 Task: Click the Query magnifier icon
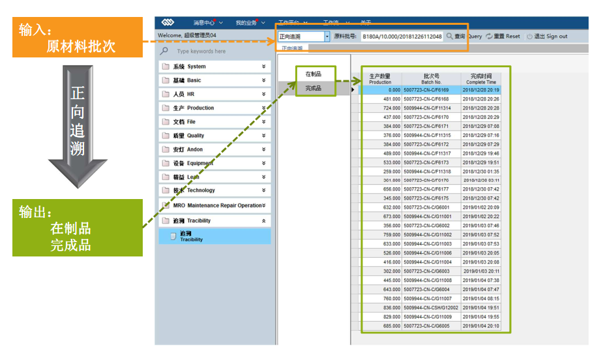[450, 37]
